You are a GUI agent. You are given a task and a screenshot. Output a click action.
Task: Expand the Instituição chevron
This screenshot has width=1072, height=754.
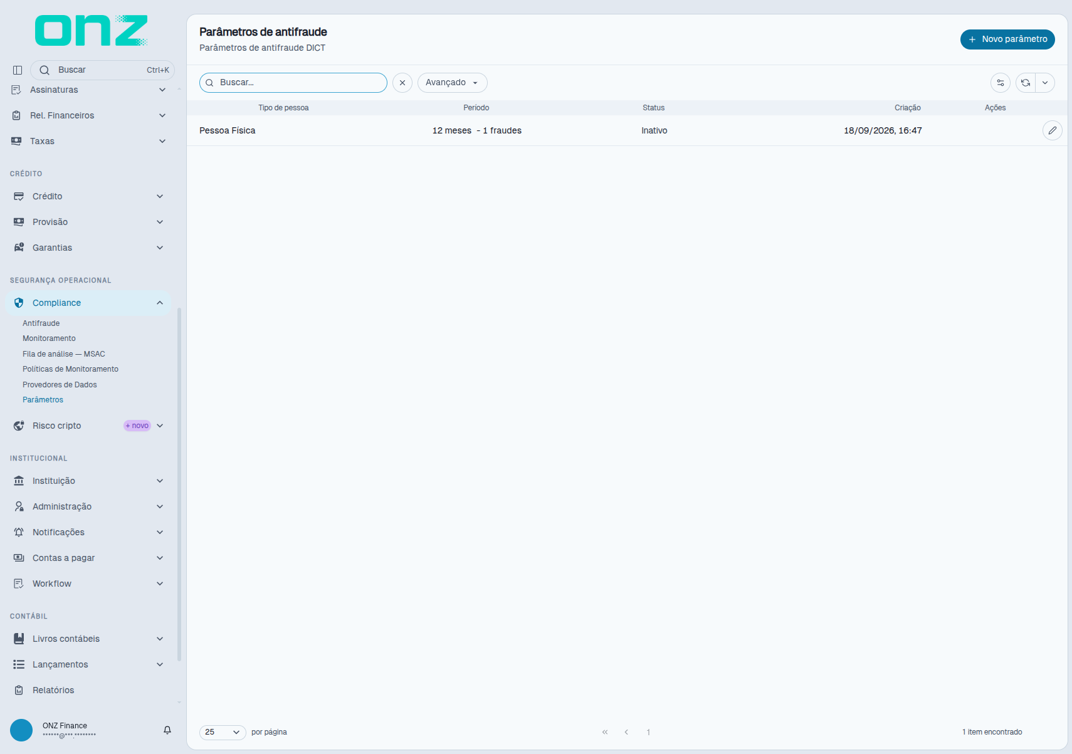tap(160, 481)
